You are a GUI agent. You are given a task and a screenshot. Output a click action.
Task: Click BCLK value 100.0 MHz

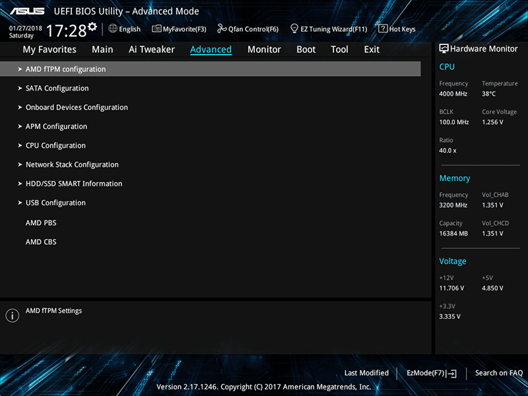[x=454, y=122]
